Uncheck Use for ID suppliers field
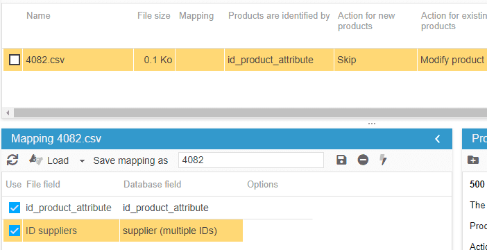Viewport: 487px width, 250px height. tap(15, 231)
